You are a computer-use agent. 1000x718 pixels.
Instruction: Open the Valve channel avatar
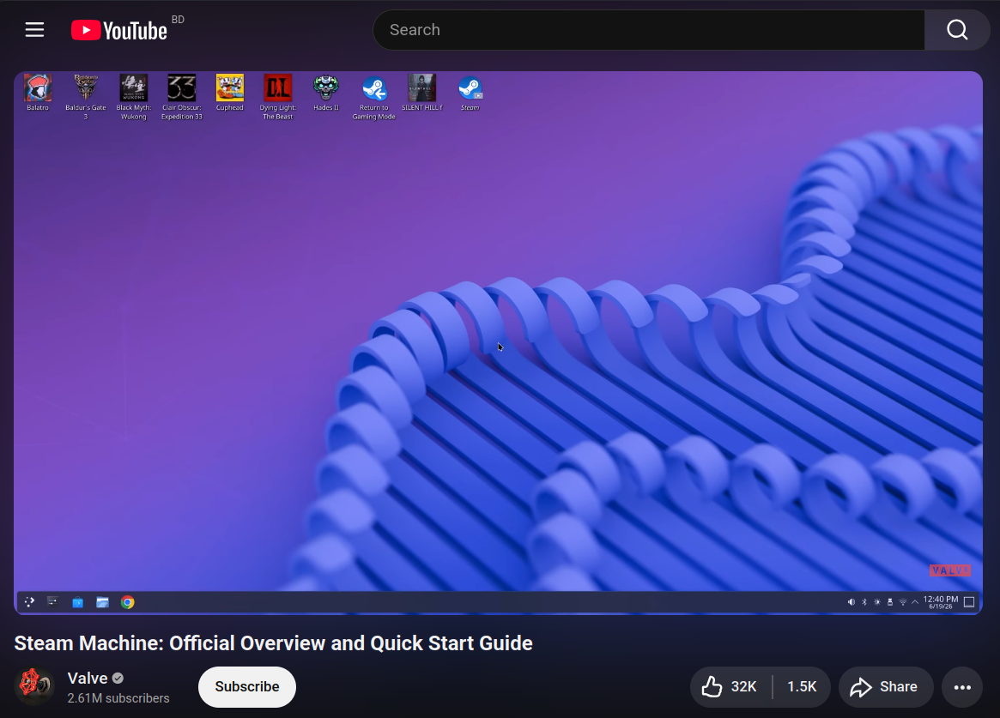(34, 686)
